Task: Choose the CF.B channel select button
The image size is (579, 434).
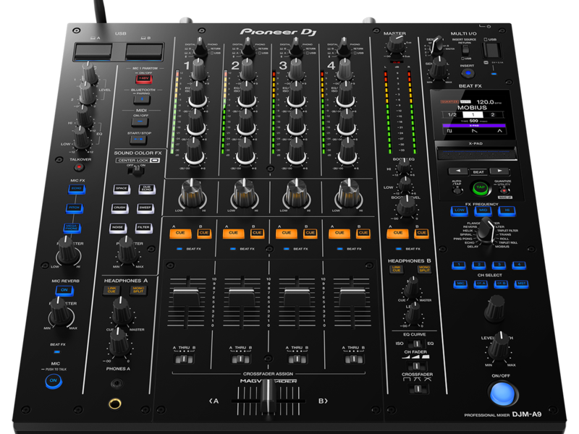Action: [x=501, y=284]
